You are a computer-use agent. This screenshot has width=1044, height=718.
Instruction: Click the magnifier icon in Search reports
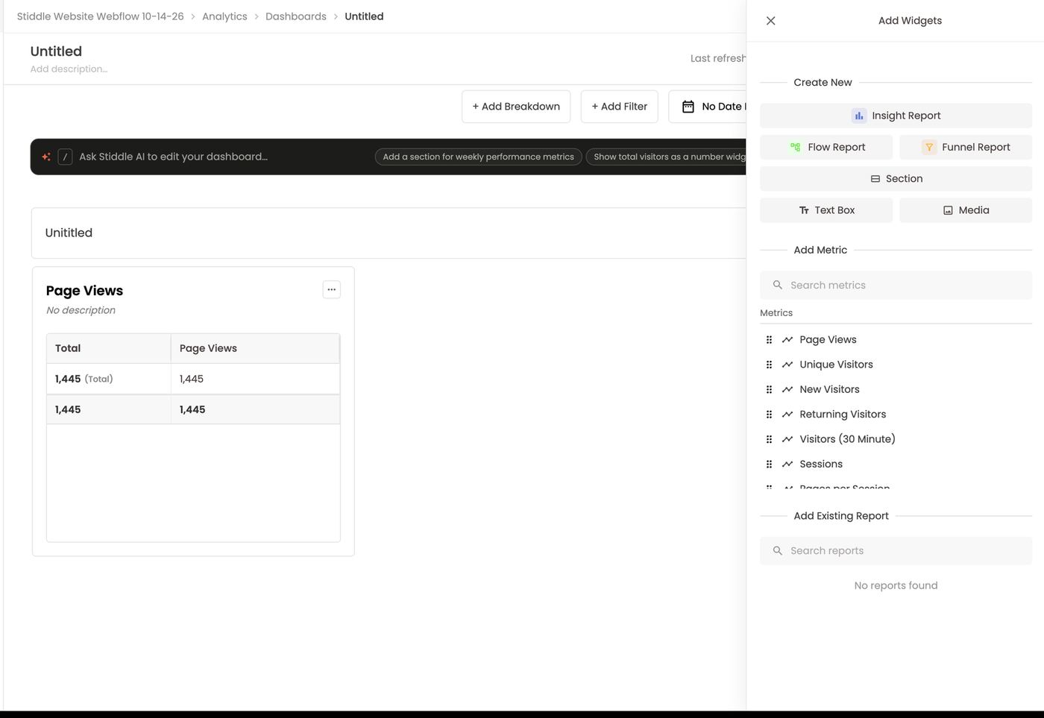pyautogui.click(x=778, y=550)
